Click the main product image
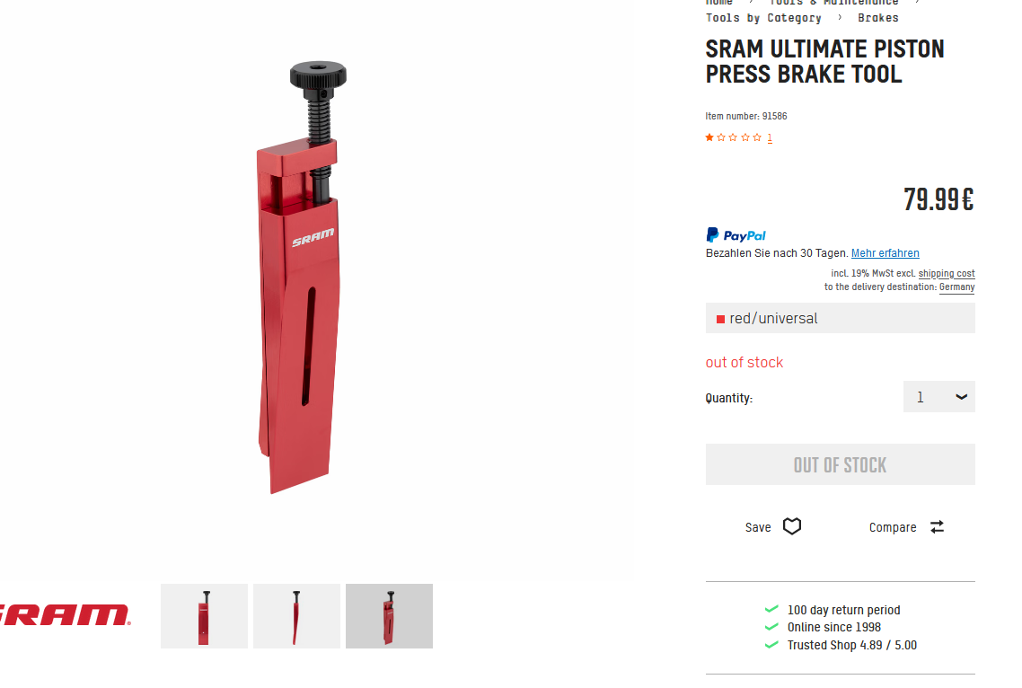Image resolution: width=1022 pixels, height=688 pixels. 302,278
